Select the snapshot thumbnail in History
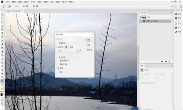Image resolution: width=183 pixels, height=110 pixels. tap(144, 17)
